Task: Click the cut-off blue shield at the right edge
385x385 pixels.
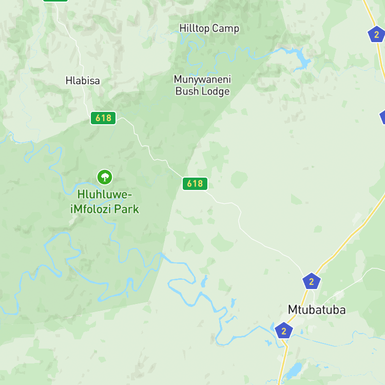Action: pos(382,118)
